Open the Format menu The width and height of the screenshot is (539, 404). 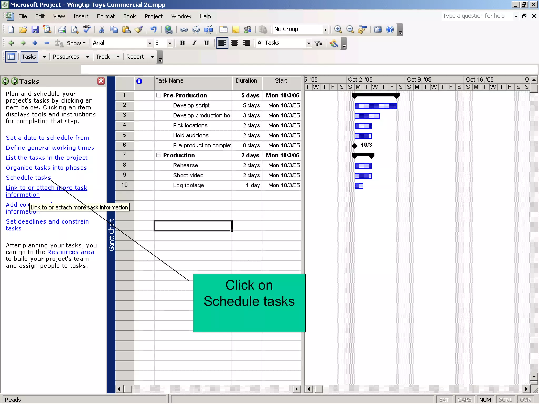tap(106, 16)
